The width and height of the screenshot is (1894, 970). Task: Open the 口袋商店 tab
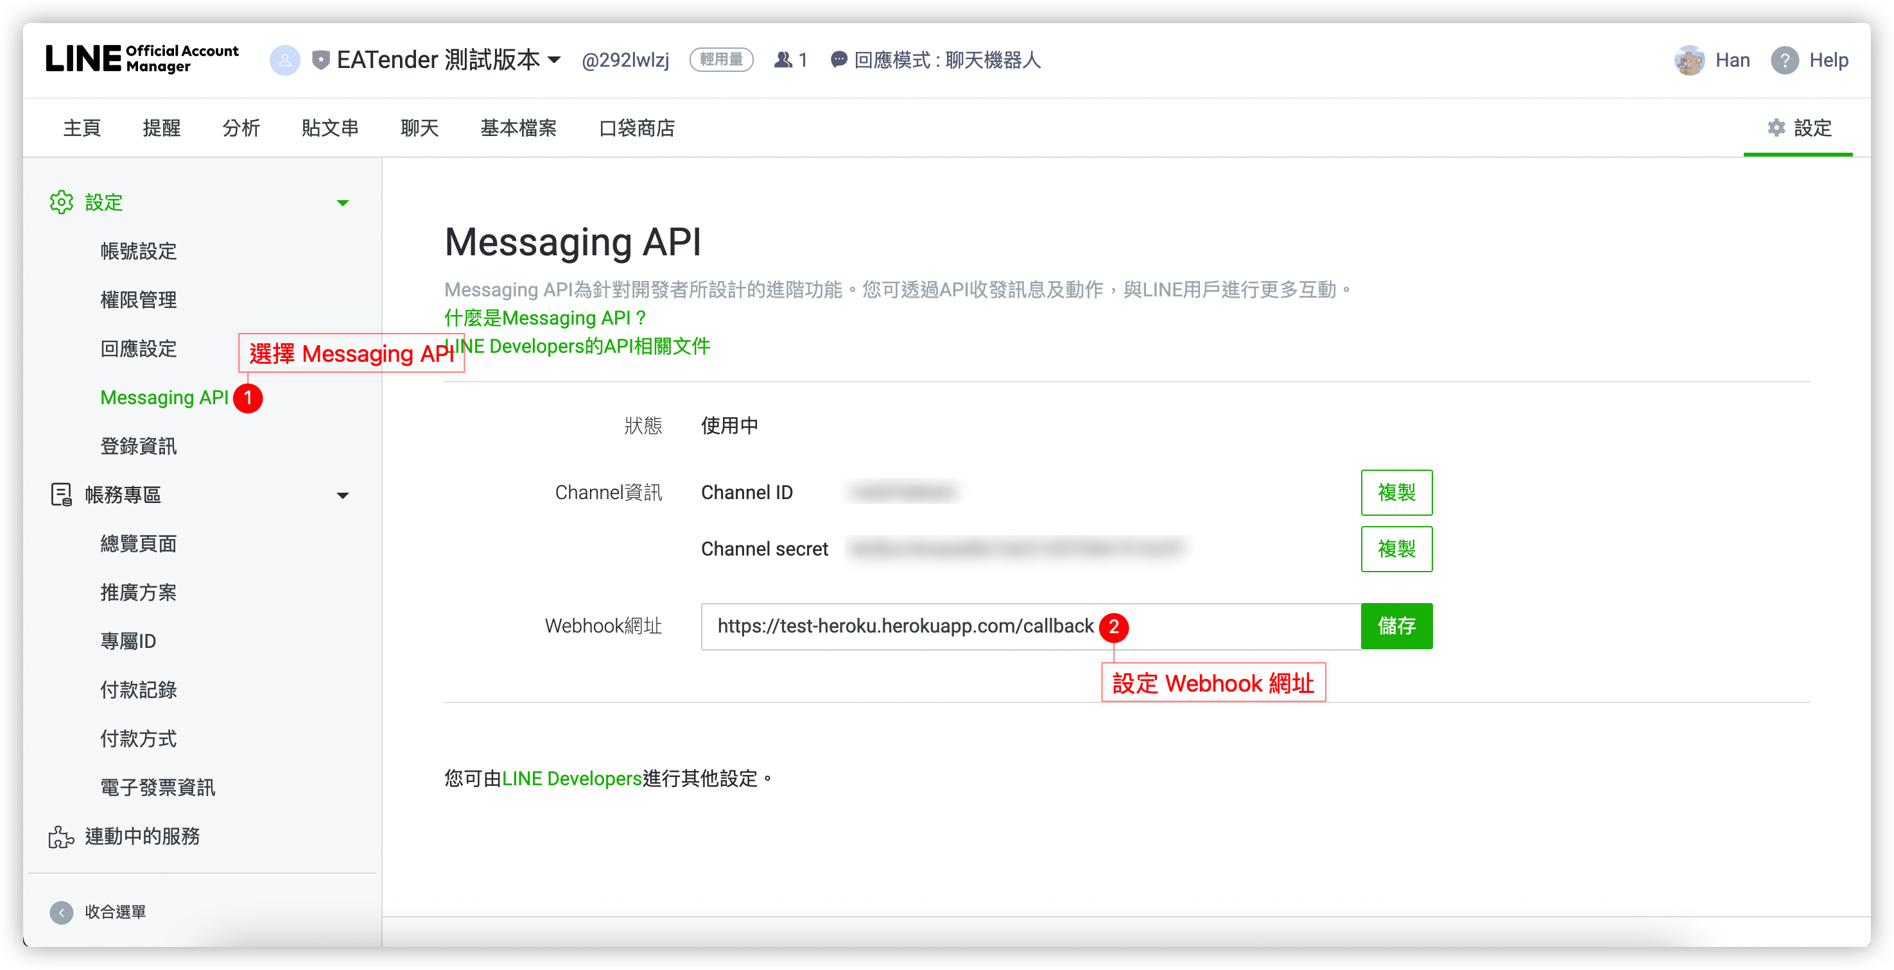pos(637,128)
